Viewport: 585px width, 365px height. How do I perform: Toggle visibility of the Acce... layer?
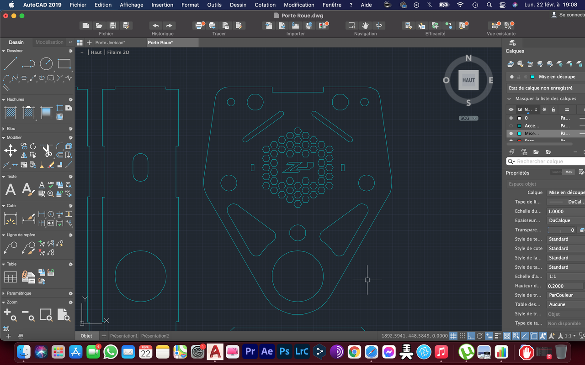511,126
